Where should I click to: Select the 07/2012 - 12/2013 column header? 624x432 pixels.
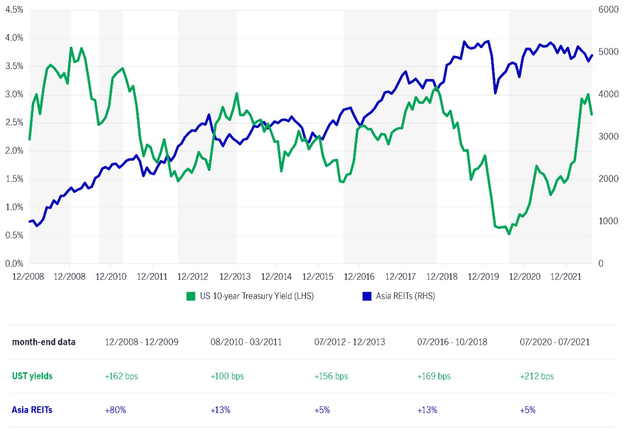350,342
